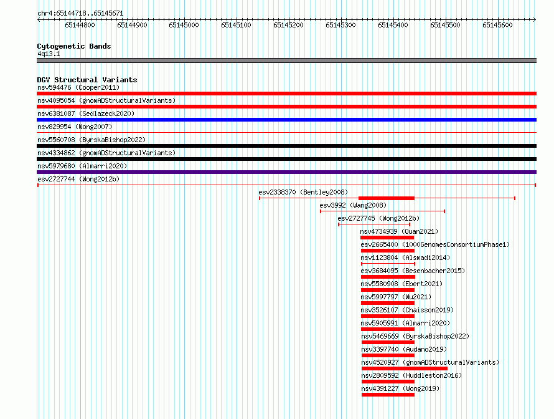Click ruler position 65145600
The image size is (554, 419).
pos(497,25)
